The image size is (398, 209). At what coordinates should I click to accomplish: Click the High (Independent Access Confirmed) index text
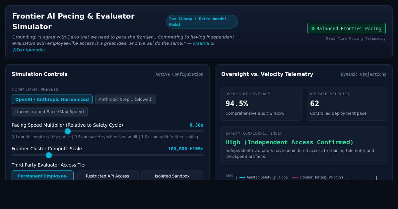coord(290,142)
